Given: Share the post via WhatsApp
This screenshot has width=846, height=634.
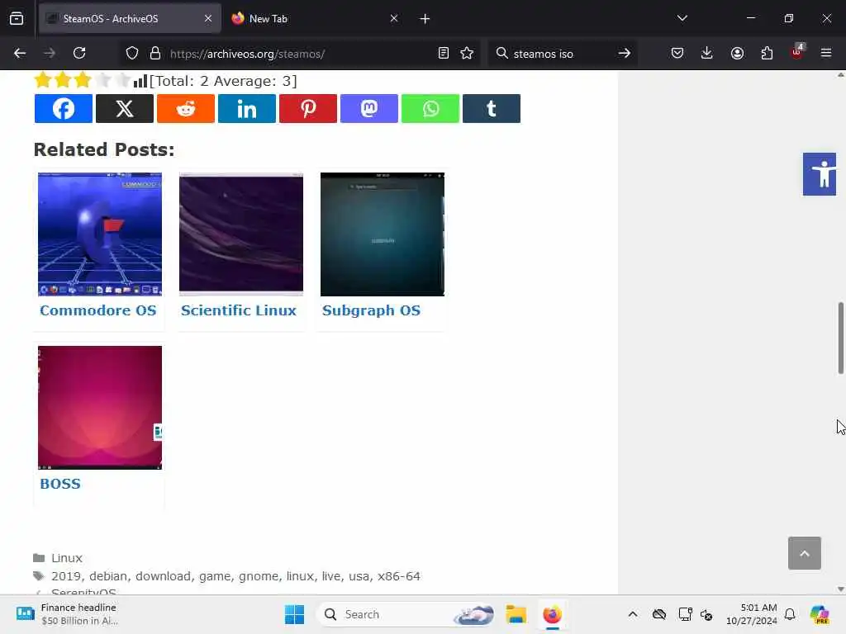Looking at the screenshot, I should tap(430, 108).
